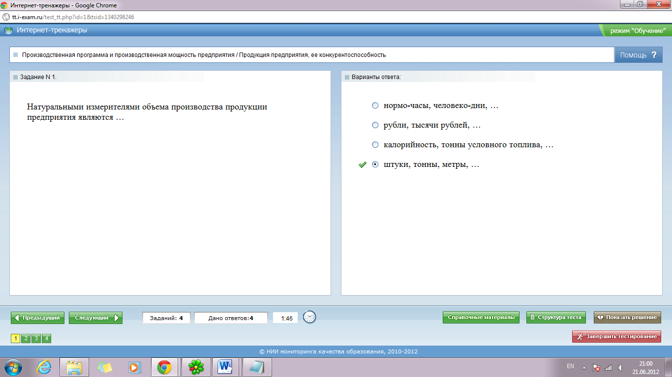This screenshot has width=672, height=377.
Task: Jump to question 2 tab
Action: coord(26,338)
